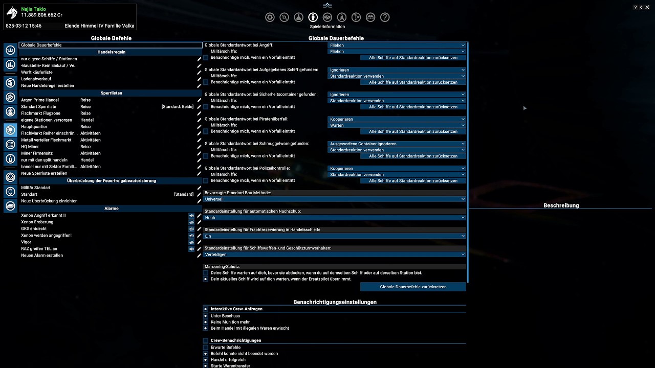The image size is (655, 368).
Task: Open the research flask menu
Action: (299, 17)
